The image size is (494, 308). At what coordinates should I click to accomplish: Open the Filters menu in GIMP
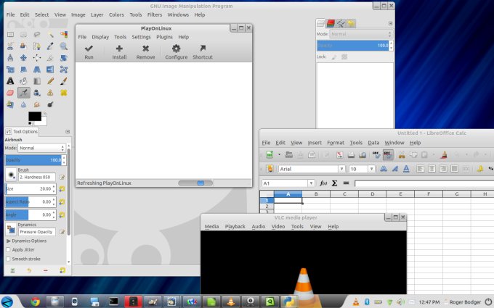pos(155,14)
